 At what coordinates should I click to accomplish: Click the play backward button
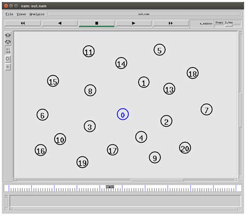[x=60, y=23]
